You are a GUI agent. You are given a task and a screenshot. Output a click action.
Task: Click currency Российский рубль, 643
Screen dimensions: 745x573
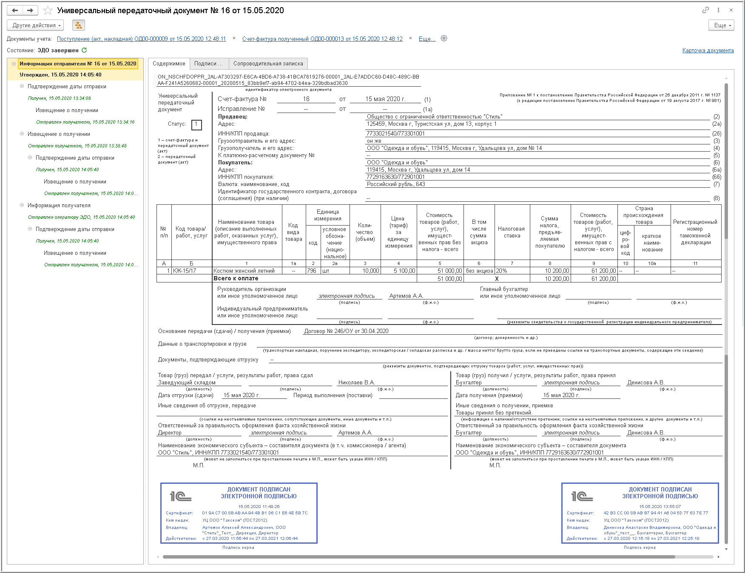click(x=396, y=184)
